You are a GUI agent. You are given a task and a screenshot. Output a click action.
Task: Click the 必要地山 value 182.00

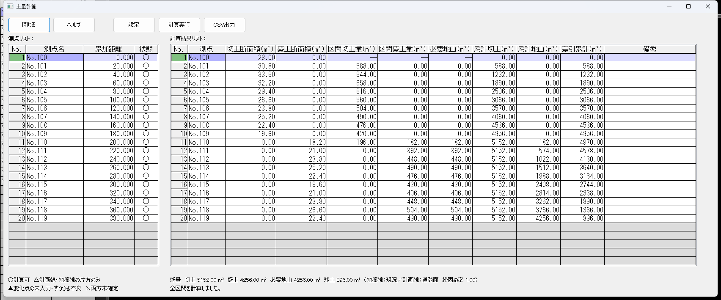coord(450,142)
